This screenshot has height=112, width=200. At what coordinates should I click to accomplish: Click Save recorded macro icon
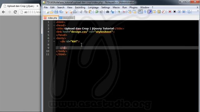pos(189,12)
